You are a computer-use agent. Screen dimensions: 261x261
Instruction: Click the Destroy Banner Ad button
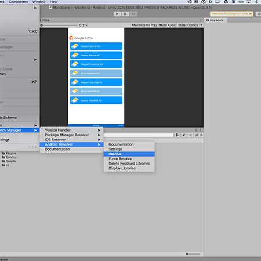point(96,55)
